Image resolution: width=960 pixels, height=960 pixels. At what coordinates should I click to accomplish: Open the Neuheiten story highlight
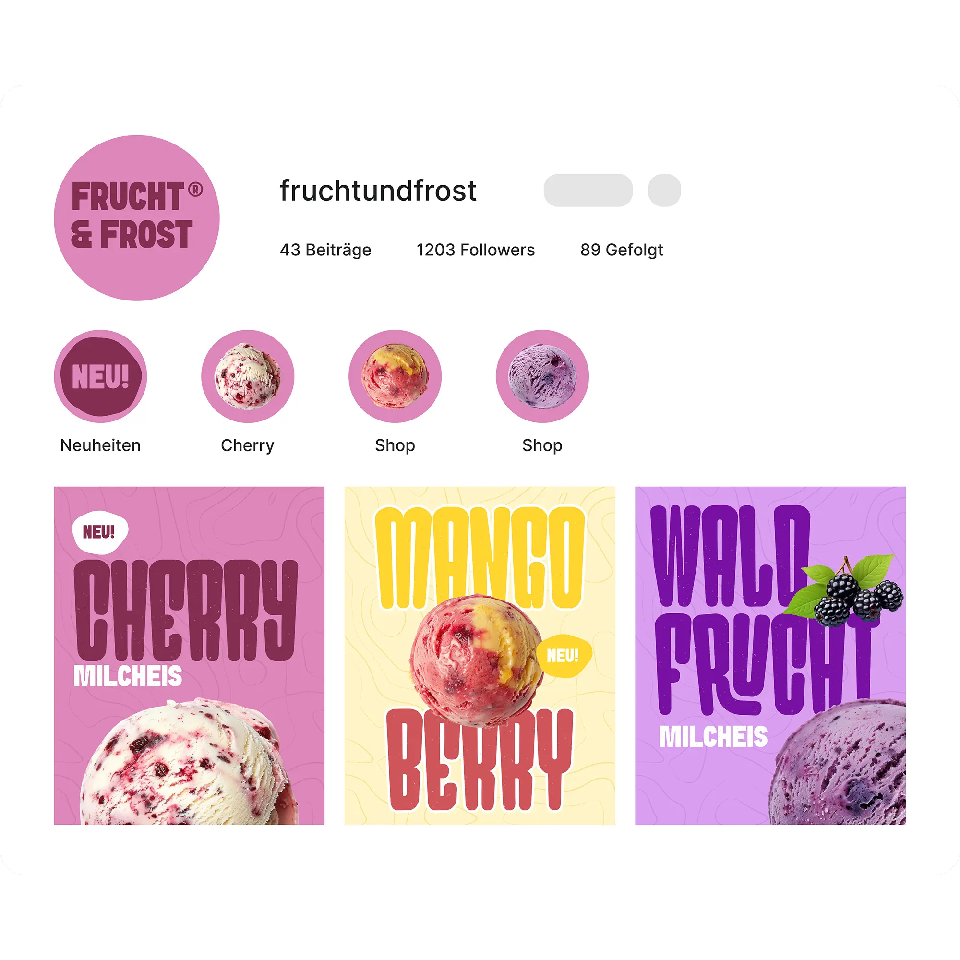pos(100,376)
